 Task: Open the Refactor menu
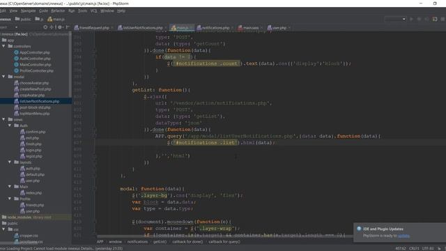58,11
